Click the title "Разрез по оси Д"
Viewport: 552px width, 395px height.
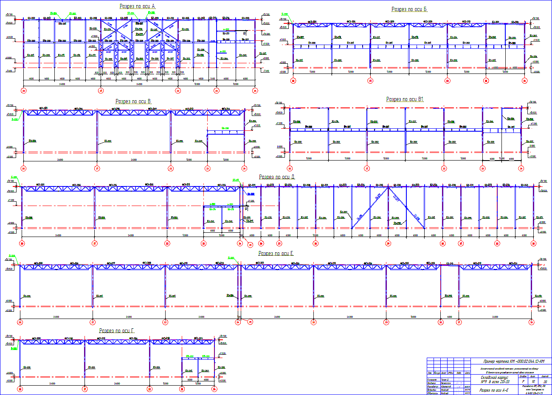point(277,177)
